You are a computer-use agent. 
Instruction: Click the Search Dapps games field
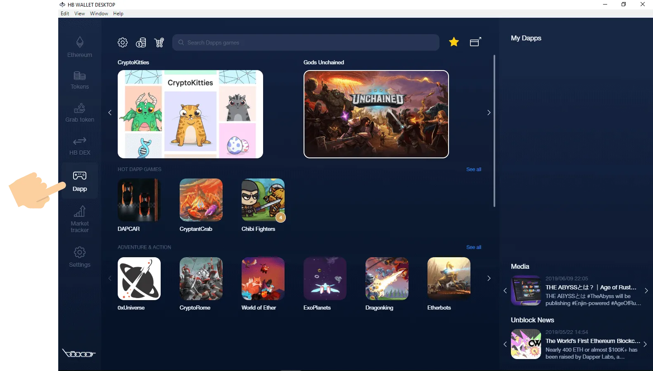306,42
